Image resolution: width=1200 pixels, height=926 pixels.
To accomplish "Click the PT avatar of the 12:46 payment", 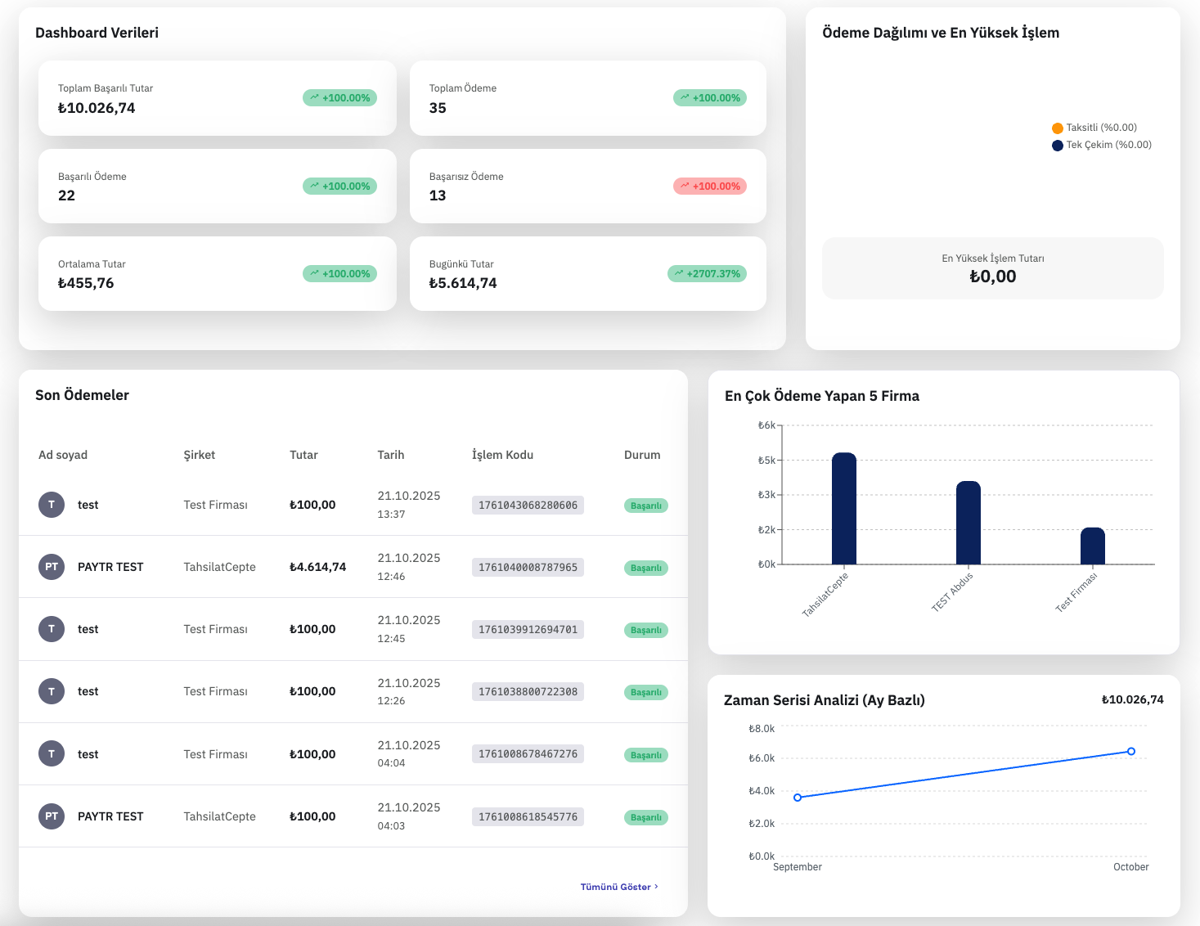I will 52,567.
